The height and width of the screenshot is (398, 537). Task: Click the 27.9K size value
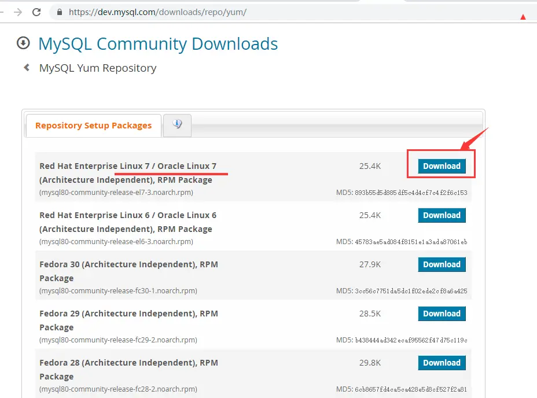[x=370, y=264]
